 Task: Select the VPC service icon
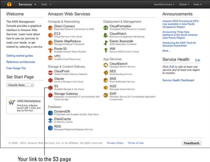tap(50, 58)
